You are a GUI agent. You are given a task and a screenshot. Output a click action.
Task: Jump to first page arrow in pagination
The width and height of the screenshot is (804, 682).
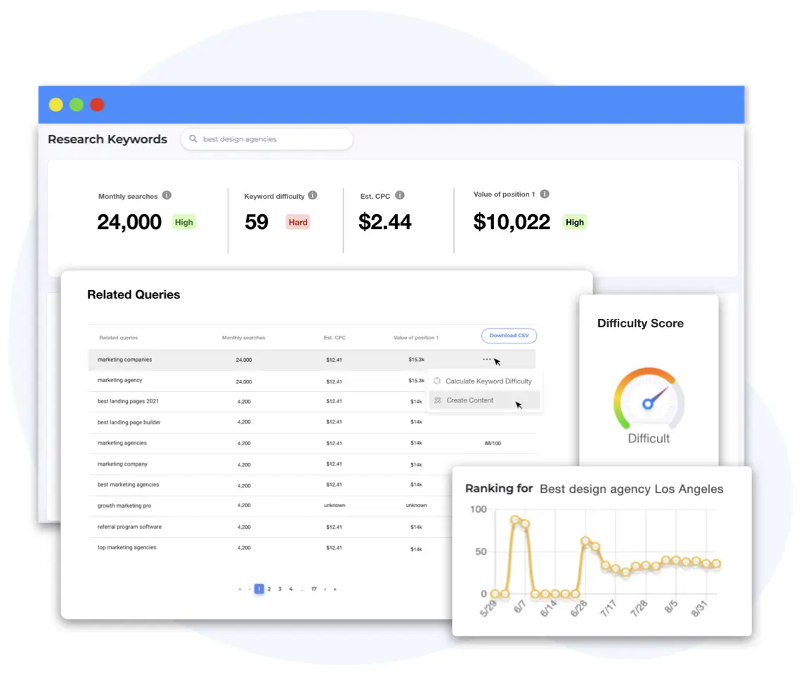point(240,589)
